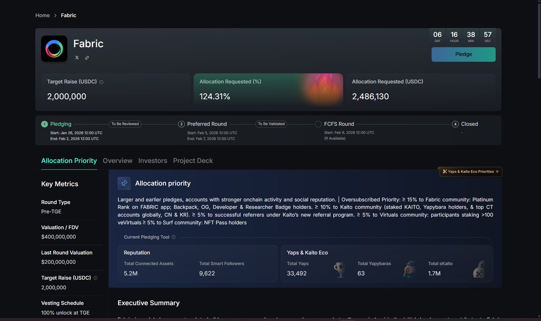Click the Key Metrics heading
This screenshot has width=541, height=321.
(60, 184)
